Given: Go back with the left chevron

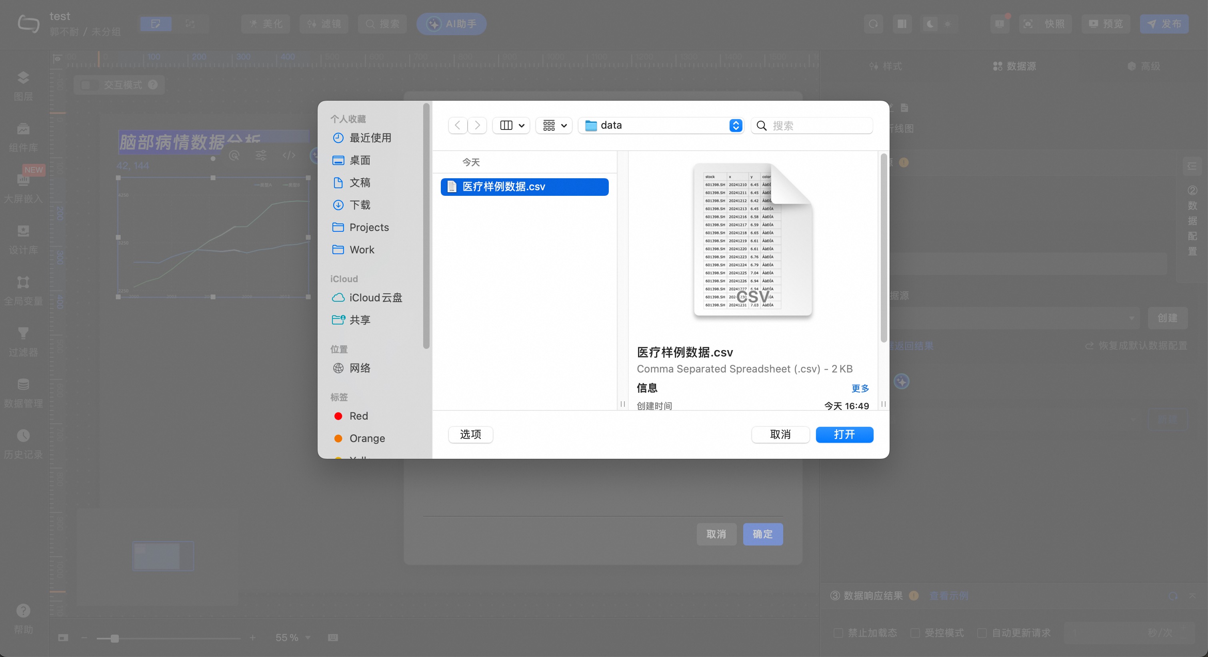Looking at the screenshot, I should click(457, 125).
